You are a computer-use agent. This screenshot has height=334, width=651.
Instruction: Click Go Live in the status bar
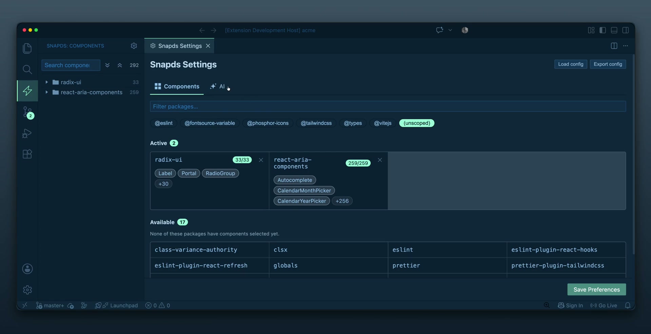pyautogui.click(x=604, y=305)
